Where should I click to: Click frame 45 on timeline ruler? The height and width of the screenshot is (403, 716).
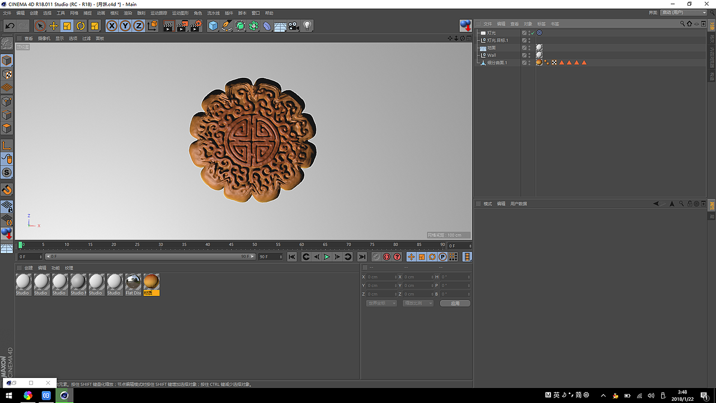(231, 245)
